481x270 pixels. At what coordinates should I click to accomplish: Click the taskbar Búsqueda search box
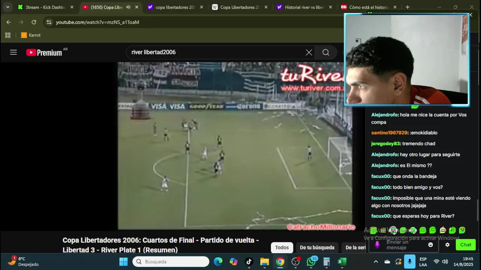point(171,262)
